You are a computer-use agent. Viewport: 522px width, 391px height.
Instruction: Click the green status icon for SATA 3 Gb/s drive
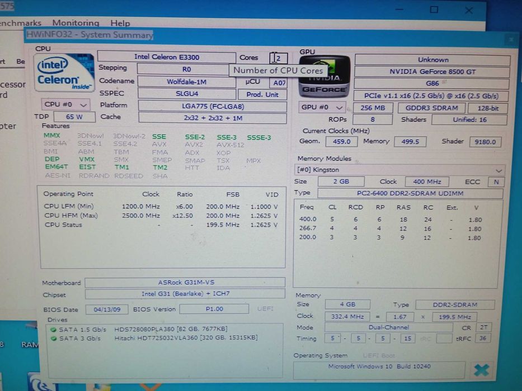coord(53,338)
